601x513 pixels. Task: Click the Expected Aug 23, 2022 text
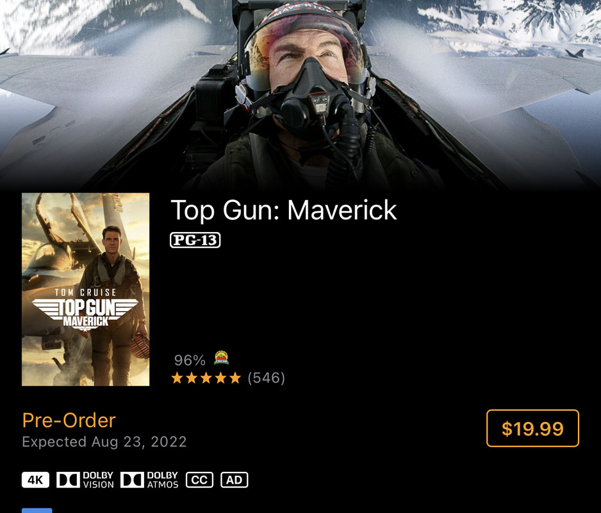coord(104,442)
